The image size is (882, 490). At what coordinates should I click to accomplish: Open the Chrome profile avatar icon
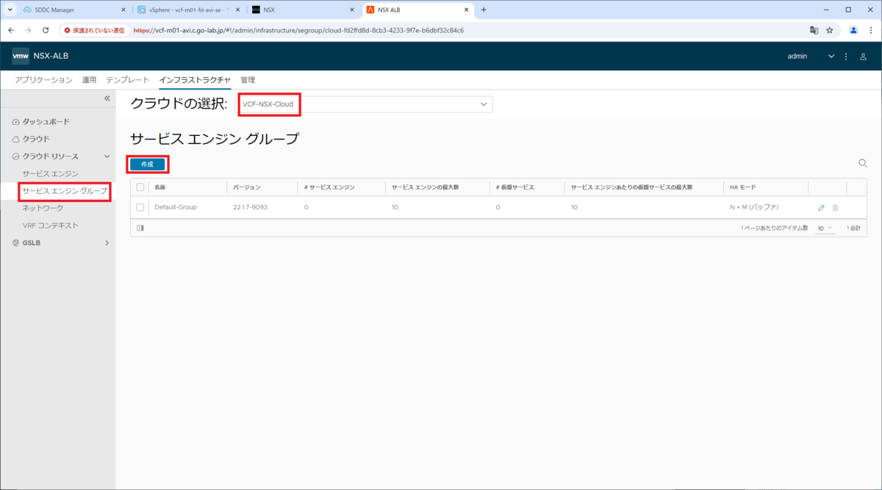[x=853, y=31]
